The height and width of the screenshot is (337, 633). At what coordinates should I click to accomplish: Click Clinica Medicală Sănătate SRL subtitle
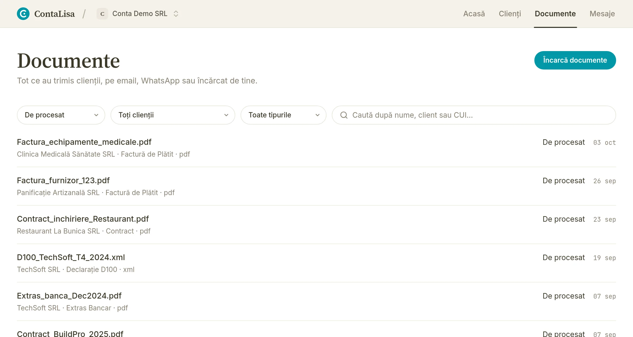pyautogui.click(x=103, y=154)
